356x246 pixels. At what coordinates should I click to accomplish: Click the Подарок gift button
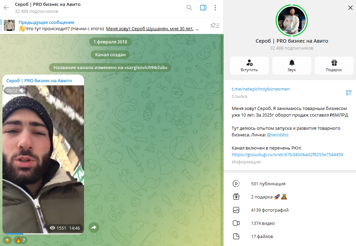334,66
